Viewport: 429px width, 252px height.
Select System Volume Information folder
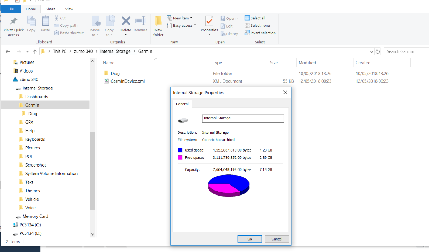tap(51, 174)
